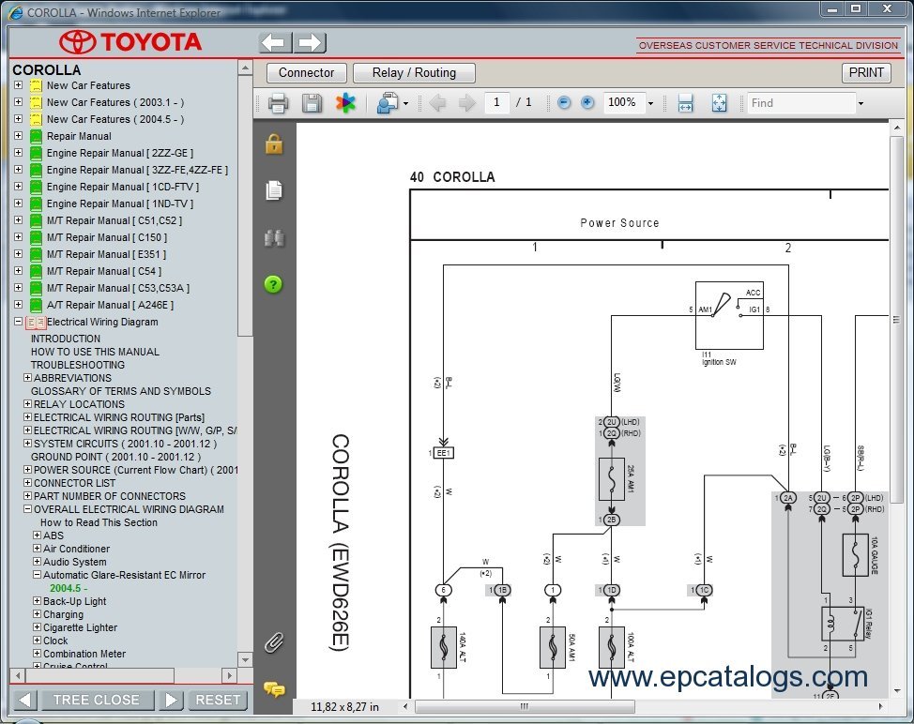Viewport: 914px width, 724px height.
Task: Select INTRODUCTION in the tree
Action: (x=66, y=339)
